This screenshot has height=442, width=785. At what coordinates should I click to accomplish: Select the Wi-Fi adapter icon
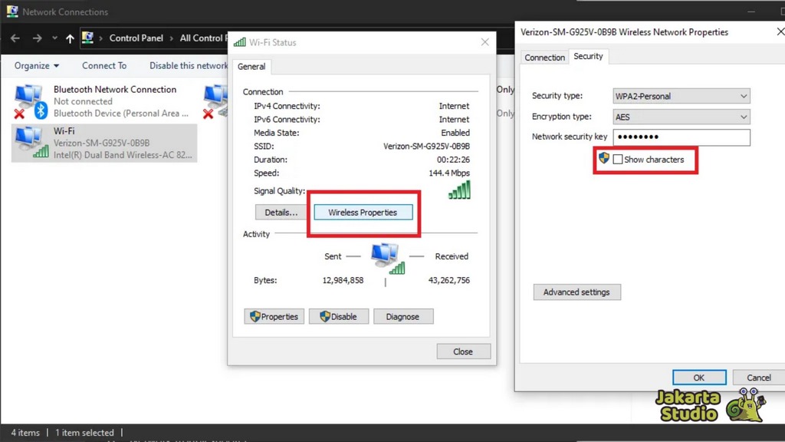pyautogui.click(x=29, y=143)
